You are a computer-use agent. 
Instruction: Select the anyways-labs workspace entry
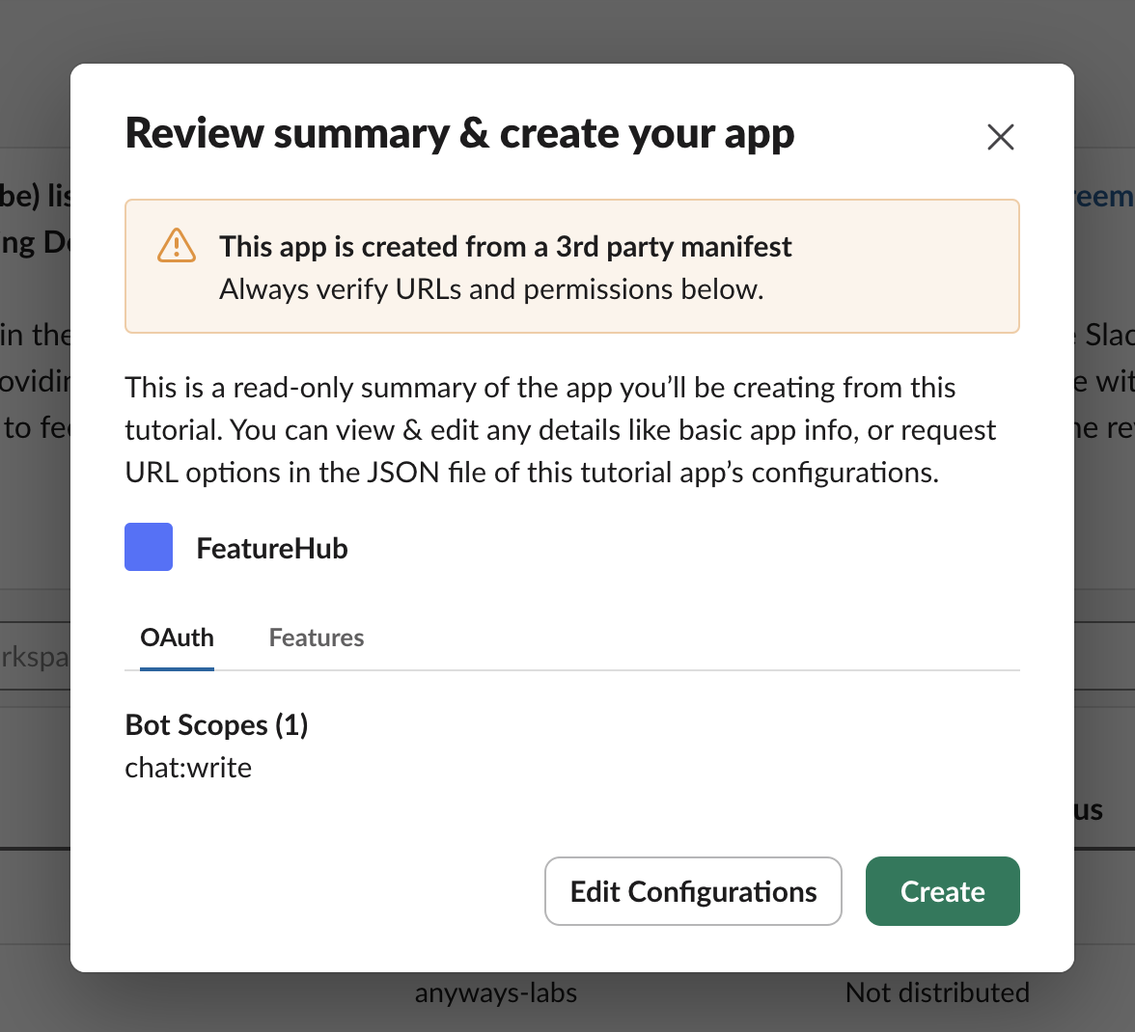[x=496, y=991]
